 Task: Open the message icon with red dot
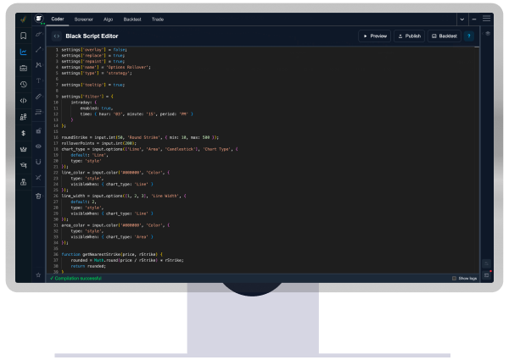click(487, 275)
